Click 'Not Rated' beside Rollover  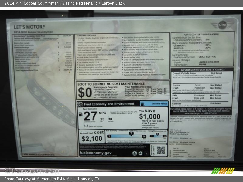pyautogui.click(x=215, y=103)
